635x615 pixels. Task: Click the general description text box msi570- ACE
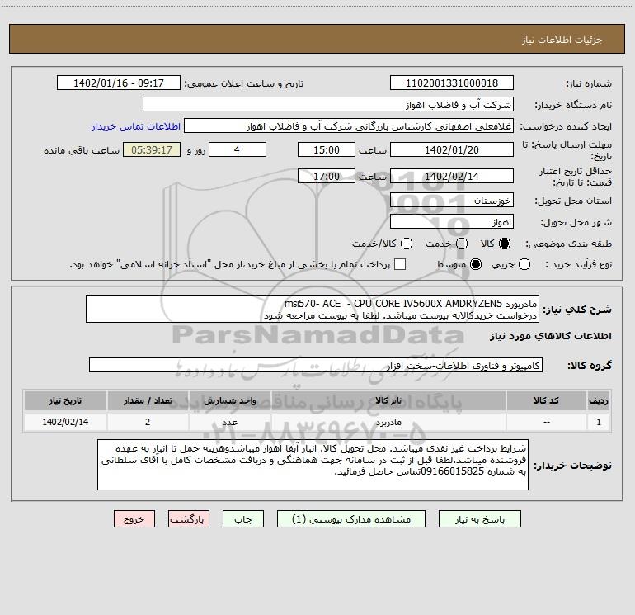(313, 309)
